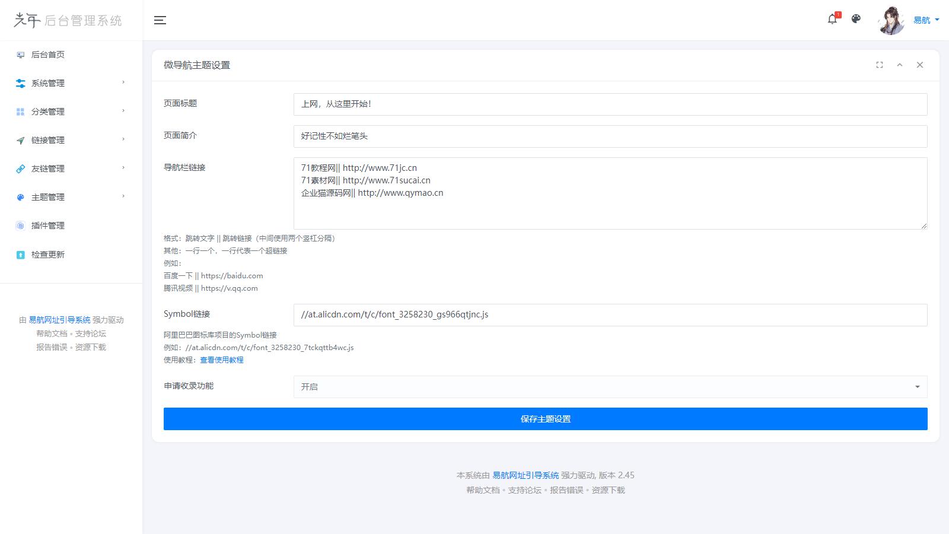Image resolution: width=949 pixels, height=534 pixels.
Task: Expand the 友链管理 chevron arrow
Action: [x=123, y=168]
